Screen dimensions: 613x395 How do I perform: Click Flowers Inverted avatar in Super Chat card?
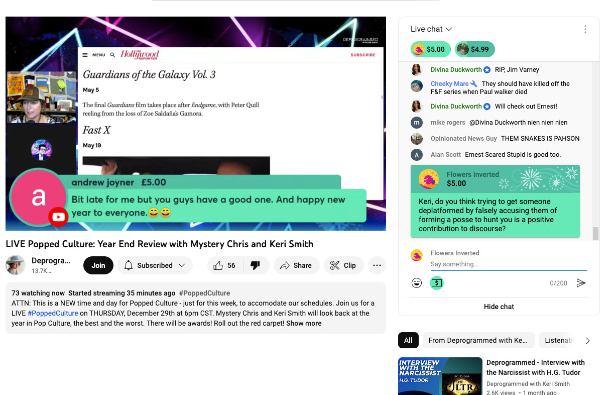click(429, 179)
